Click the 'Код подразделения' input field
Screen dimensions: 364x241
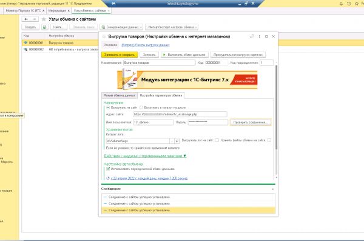pos(266,63)
